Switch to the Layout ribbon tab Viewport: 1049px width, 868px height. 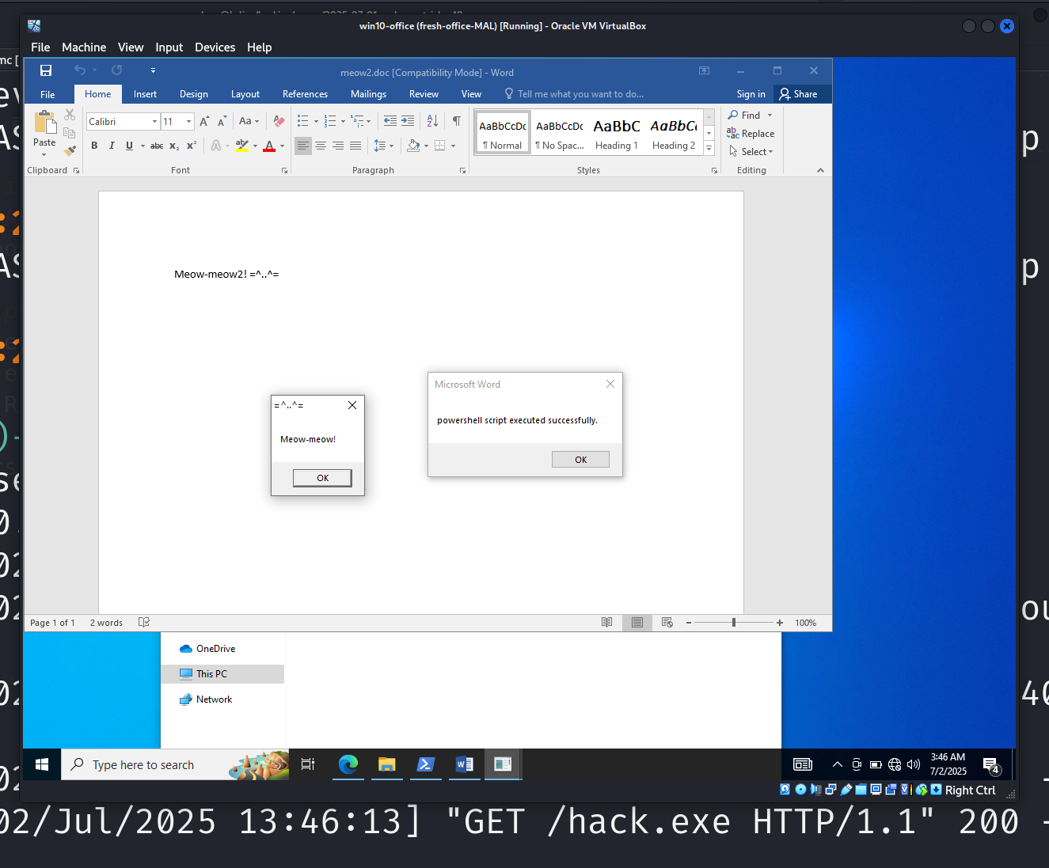(245, 94)
